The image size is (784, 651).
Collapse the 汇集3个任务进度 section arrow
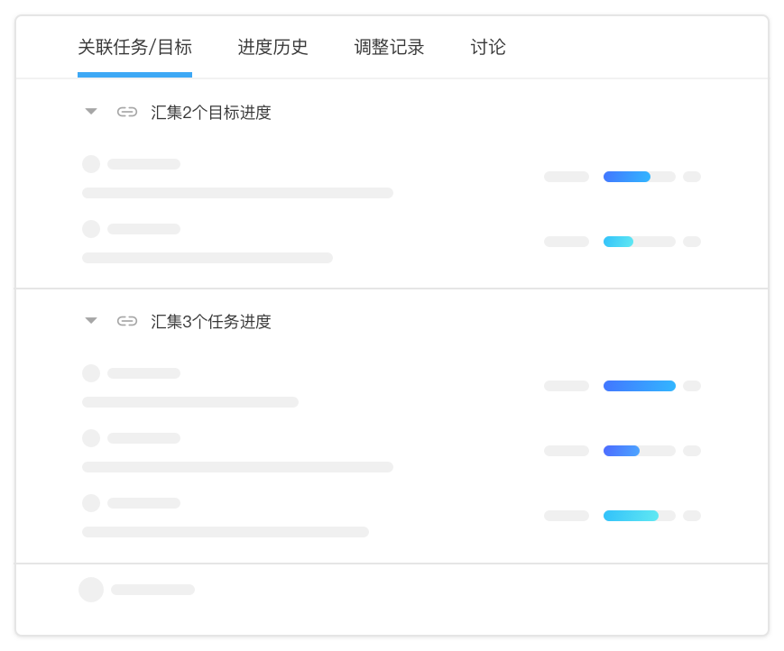point(91,321)
